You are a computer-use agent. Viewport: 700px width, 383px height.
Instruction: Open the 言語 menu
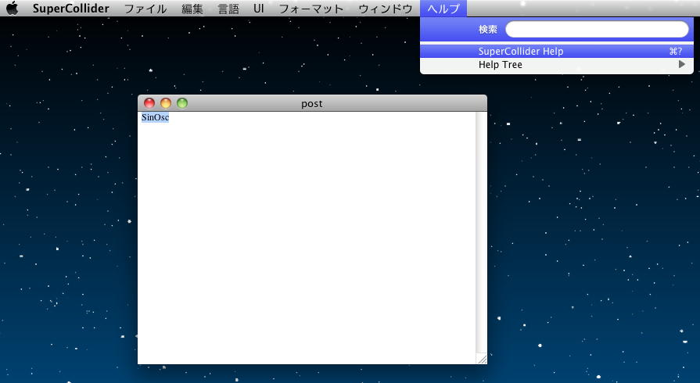228,9
